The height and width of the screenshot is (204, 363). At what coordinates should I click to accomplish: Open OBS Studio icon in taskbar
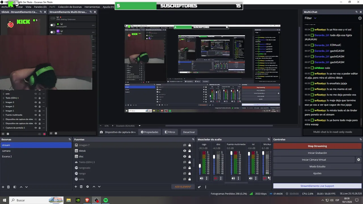[97, 200]
